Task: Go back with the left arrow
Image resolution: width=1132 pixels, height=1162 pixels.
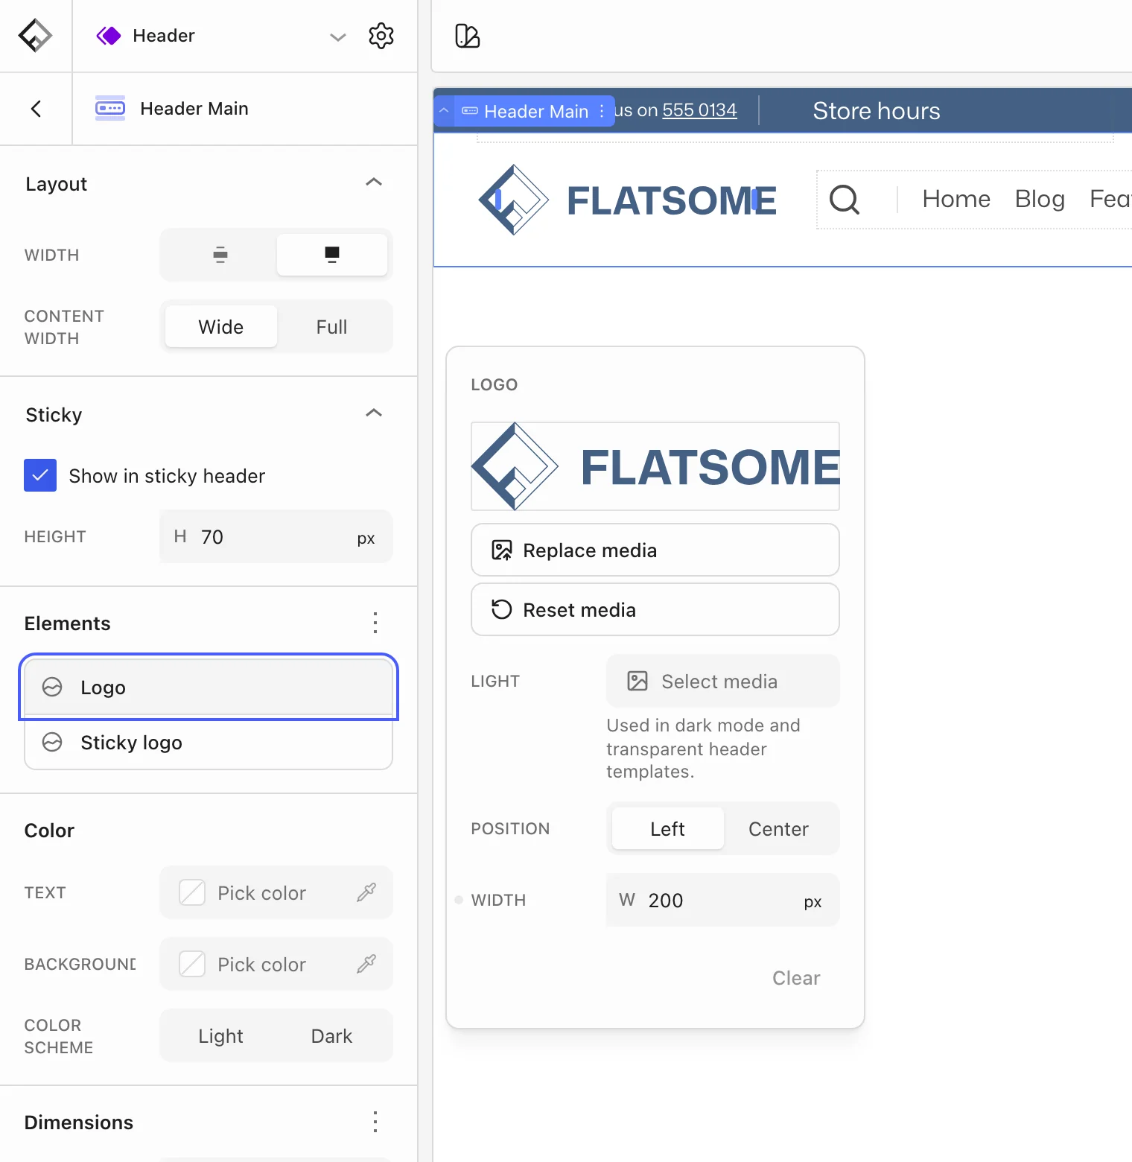Action: (36, 109)
